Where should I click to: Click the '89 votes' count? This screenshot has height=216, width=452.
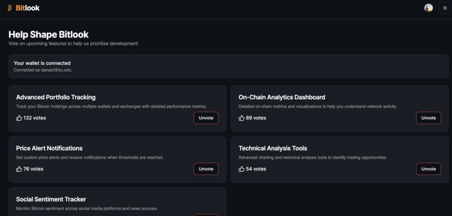coord(256,118)
